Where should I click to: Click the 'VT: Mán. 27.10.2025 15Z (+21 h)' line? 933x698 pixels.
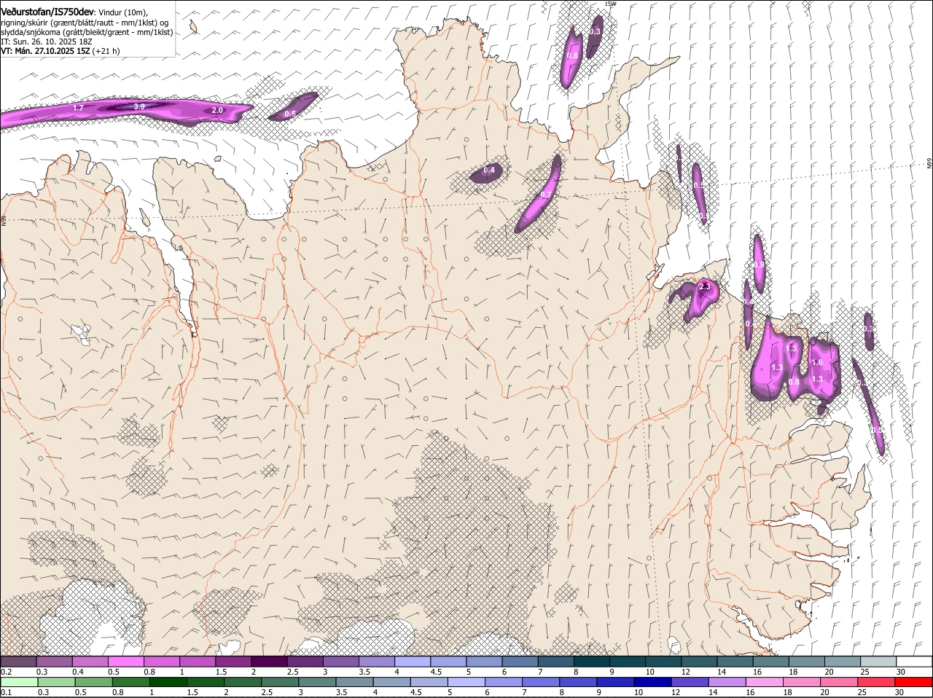pos(60,51)
